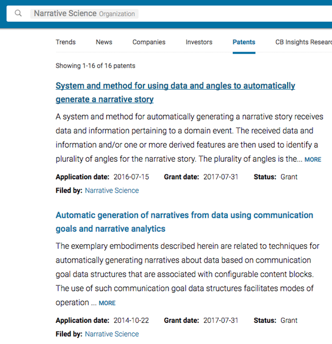Open the first patent's Narrative Science filer link
This screenshot has width=332, height=344.
(x=112, y=191)
